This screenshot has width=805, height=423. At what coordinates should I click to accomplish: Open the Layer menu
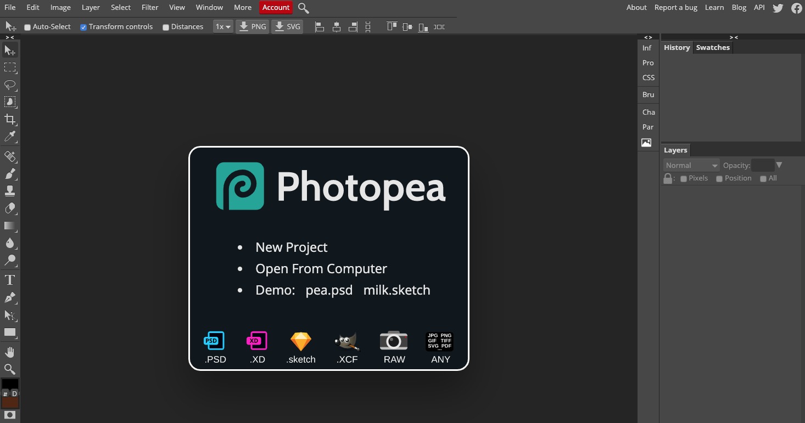[91, 8]
